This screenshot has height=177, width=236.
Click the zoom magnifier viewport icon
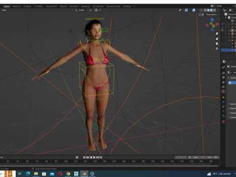[x=217, y=34]
